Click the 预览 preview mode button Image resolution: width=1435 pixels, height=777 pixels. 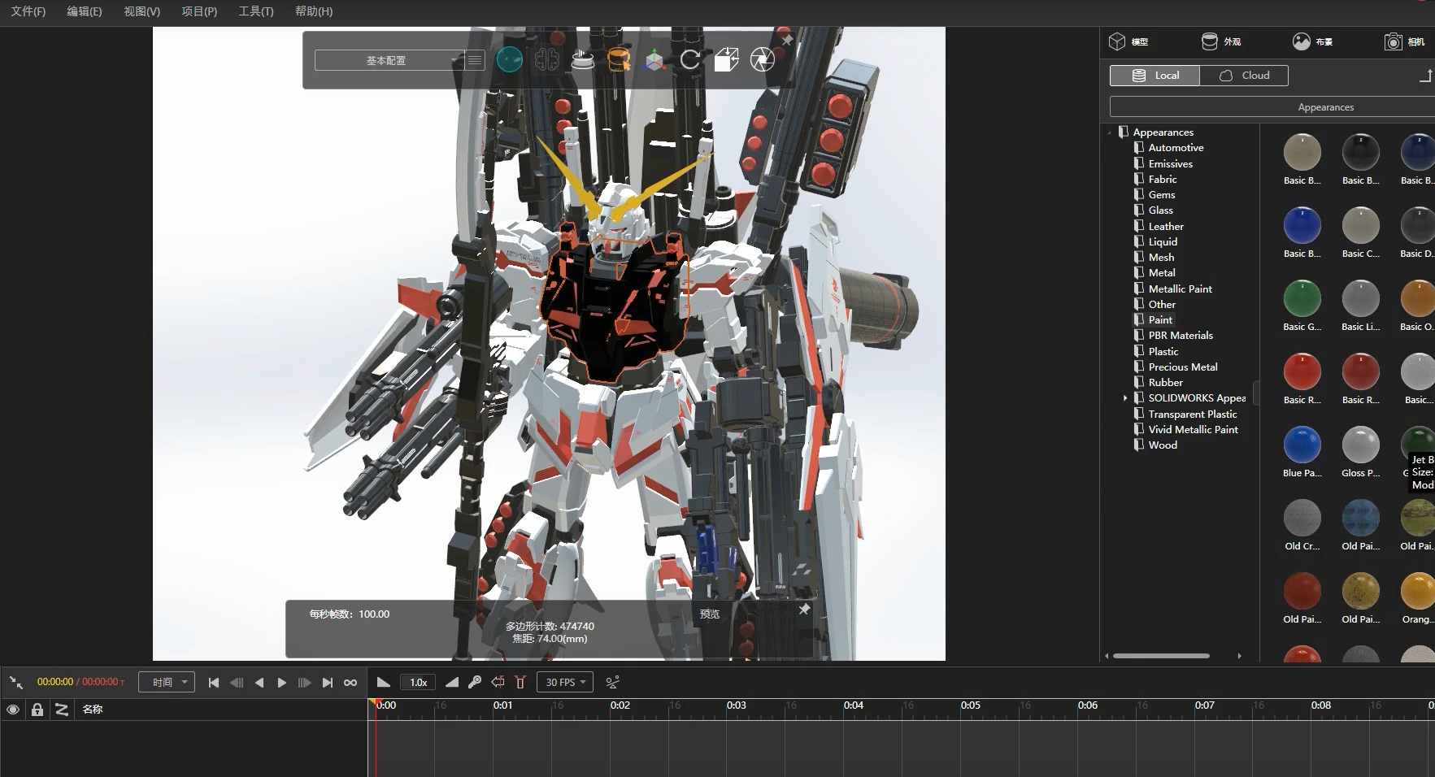point(710,614)
